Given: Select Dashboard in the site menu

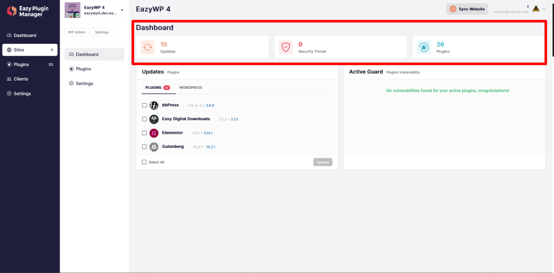Looking at the screenshot, I should pos(94,55).
